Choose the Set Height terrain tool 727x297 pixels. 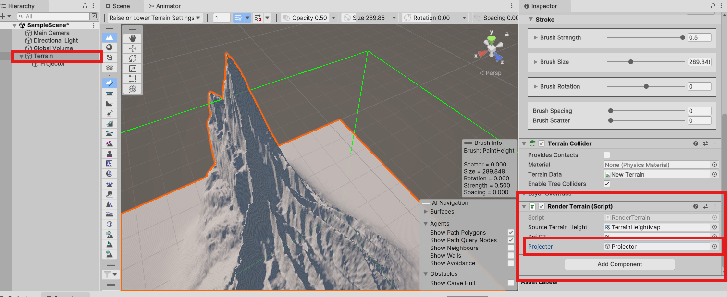point(110,93)
